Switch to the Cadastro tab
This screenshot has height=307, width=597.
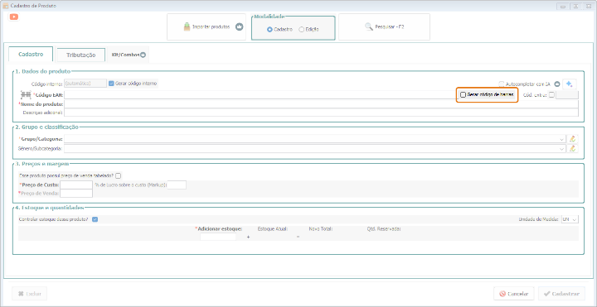tap(31, 55)
